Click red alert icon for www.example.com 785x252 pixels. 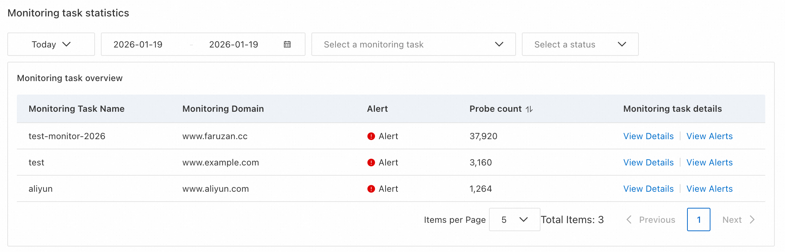[x=371, y=163]
